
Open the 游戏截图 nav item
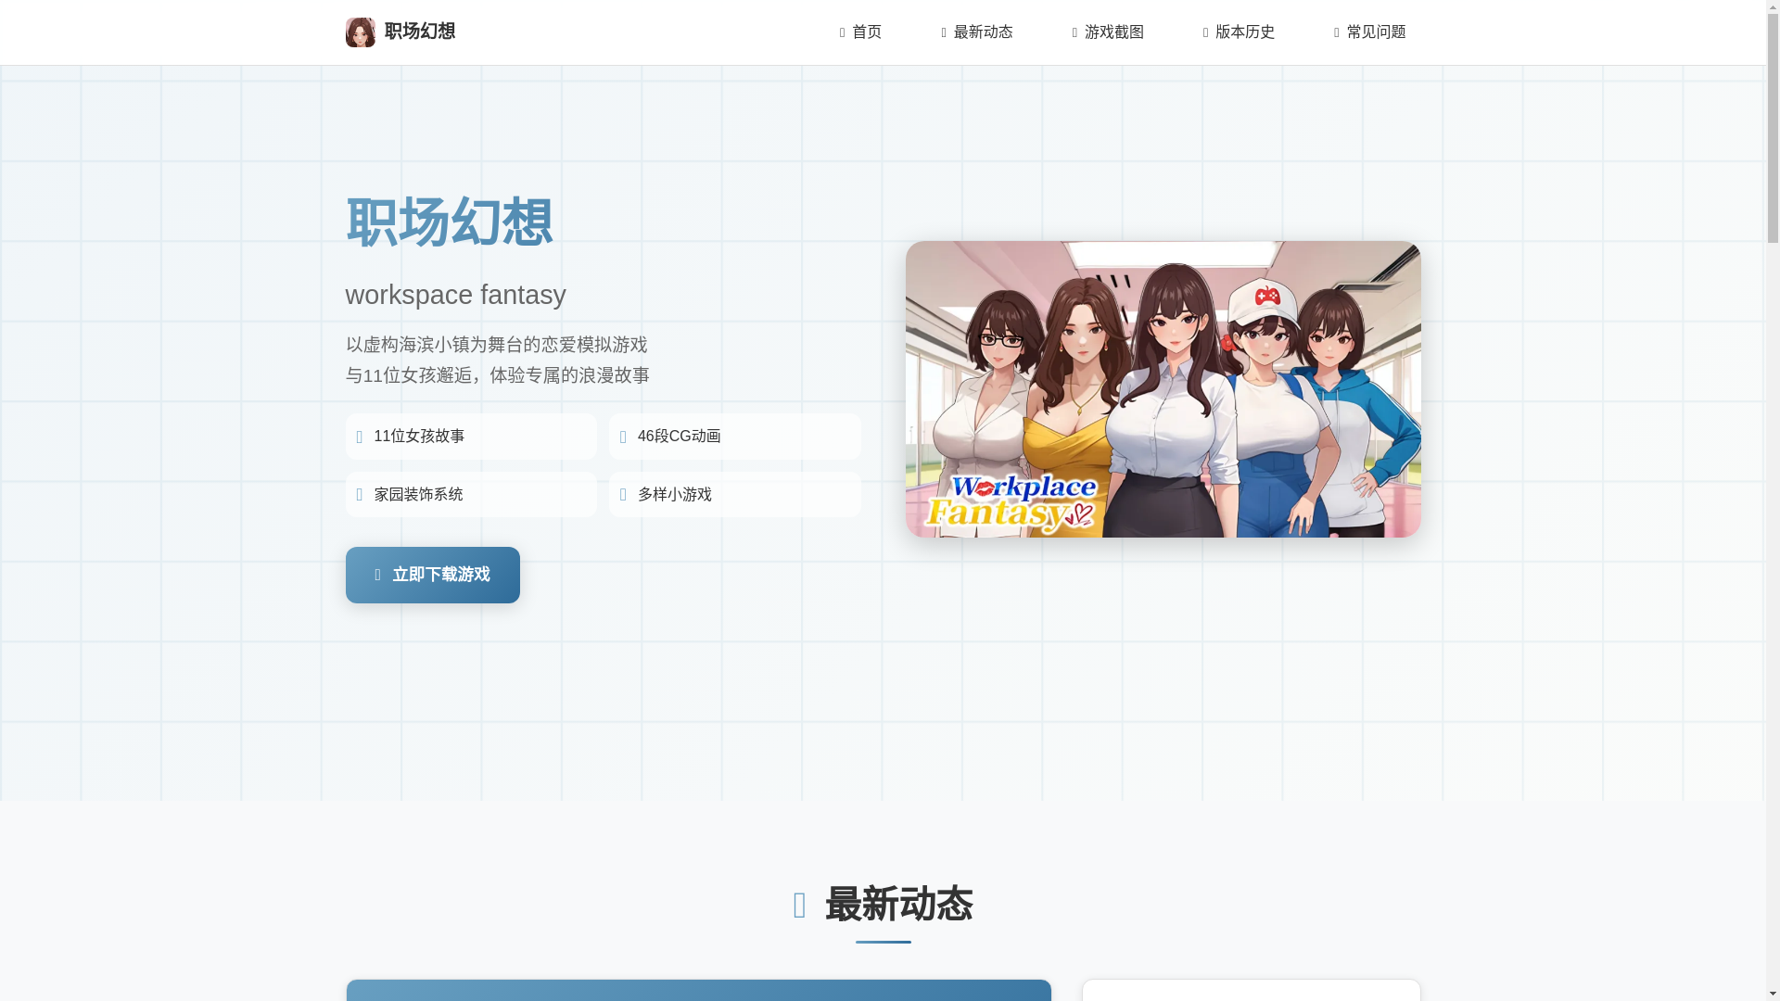(1108, 32)
